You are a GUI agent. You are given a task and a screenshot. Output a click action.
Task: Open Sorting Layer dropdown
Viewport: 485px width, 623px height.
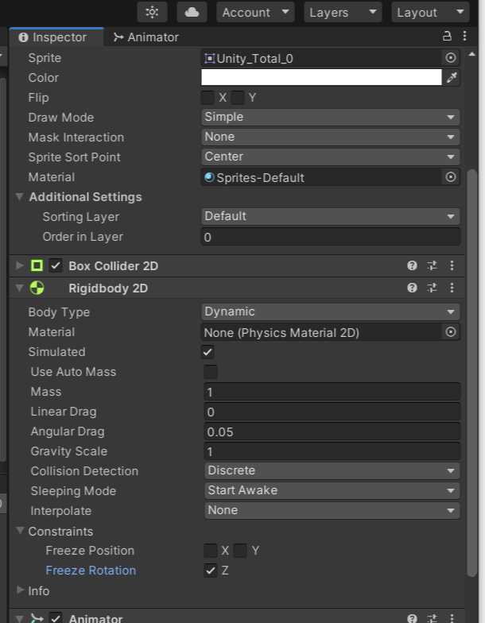331,216
